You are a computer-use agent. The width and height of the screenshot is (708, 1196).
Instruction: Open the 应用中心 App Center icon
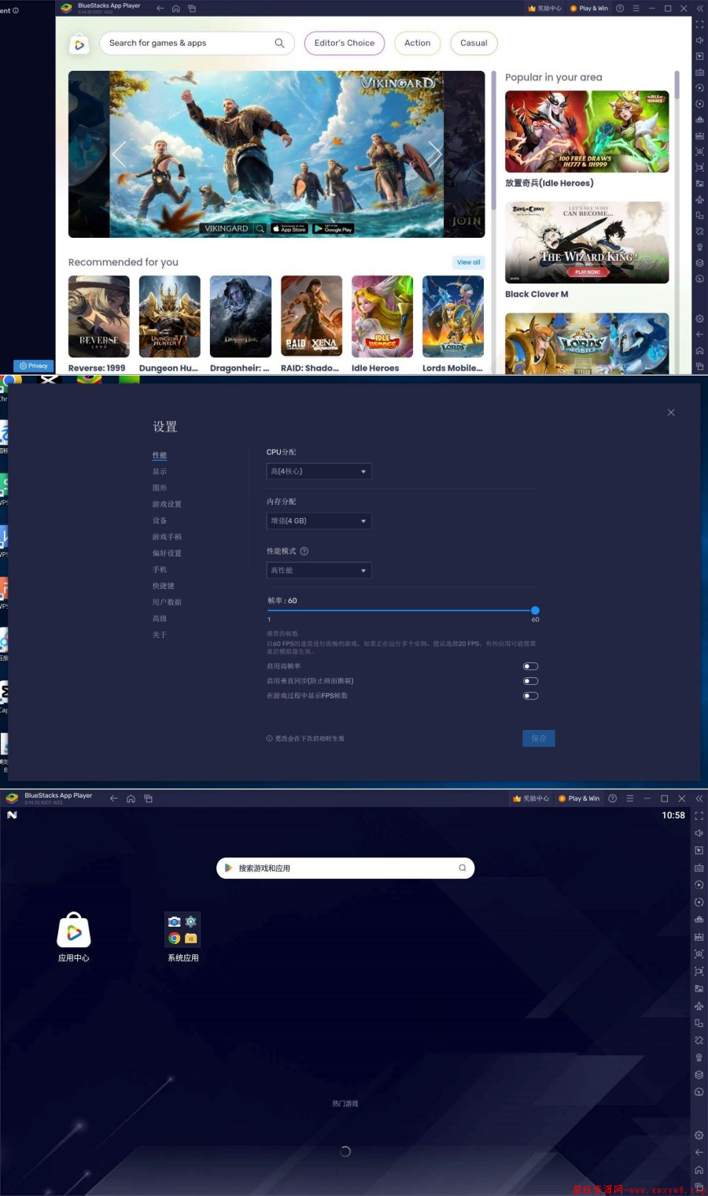(74, 931)
